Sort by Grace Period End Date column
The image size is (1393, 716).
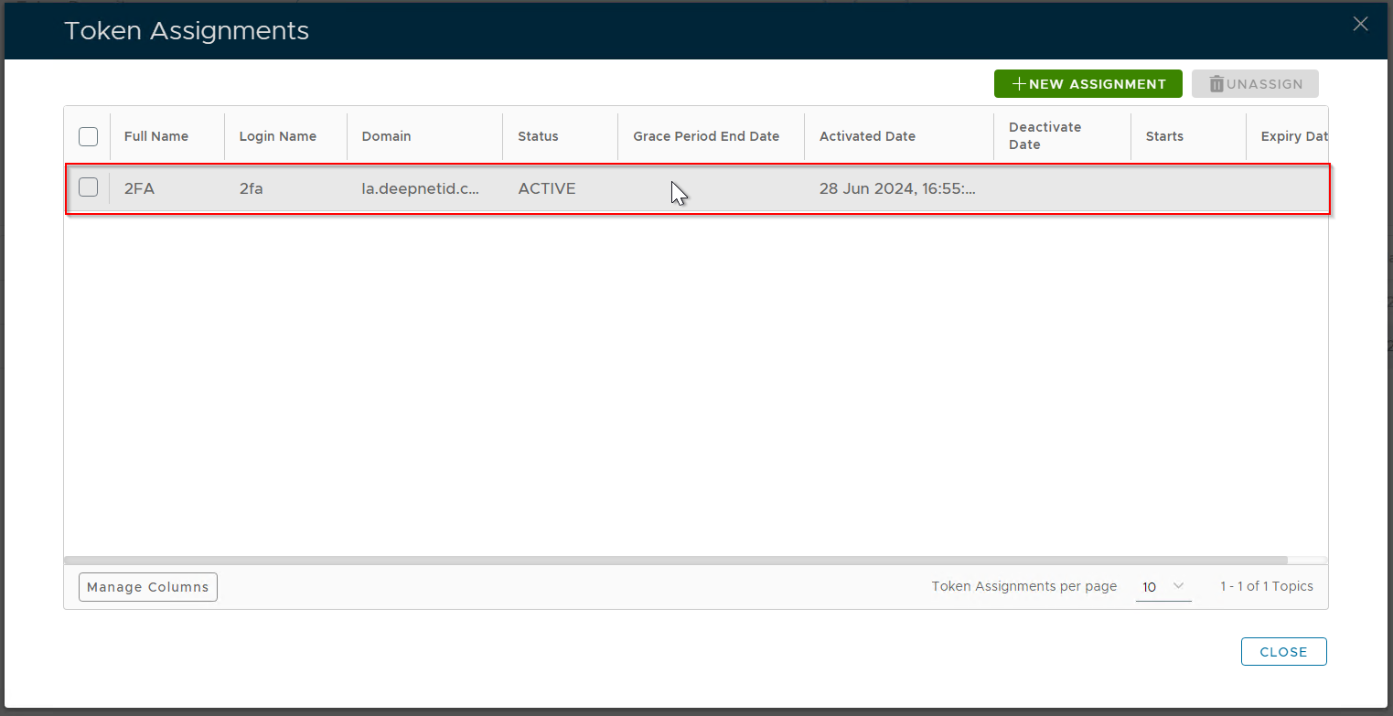706,136
